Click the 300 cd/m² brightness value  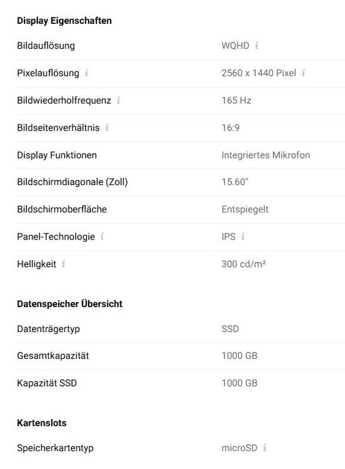[x=244, y=264]
